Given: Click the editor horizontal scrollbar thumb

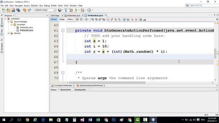Looking at the screenshot, I should (107, 83).
